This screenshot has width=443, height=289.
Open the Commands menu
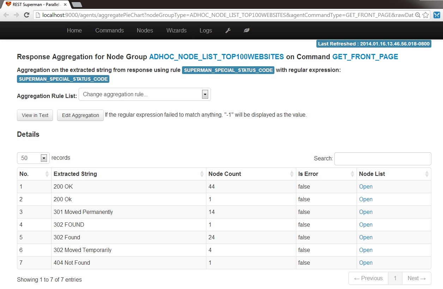109,30
